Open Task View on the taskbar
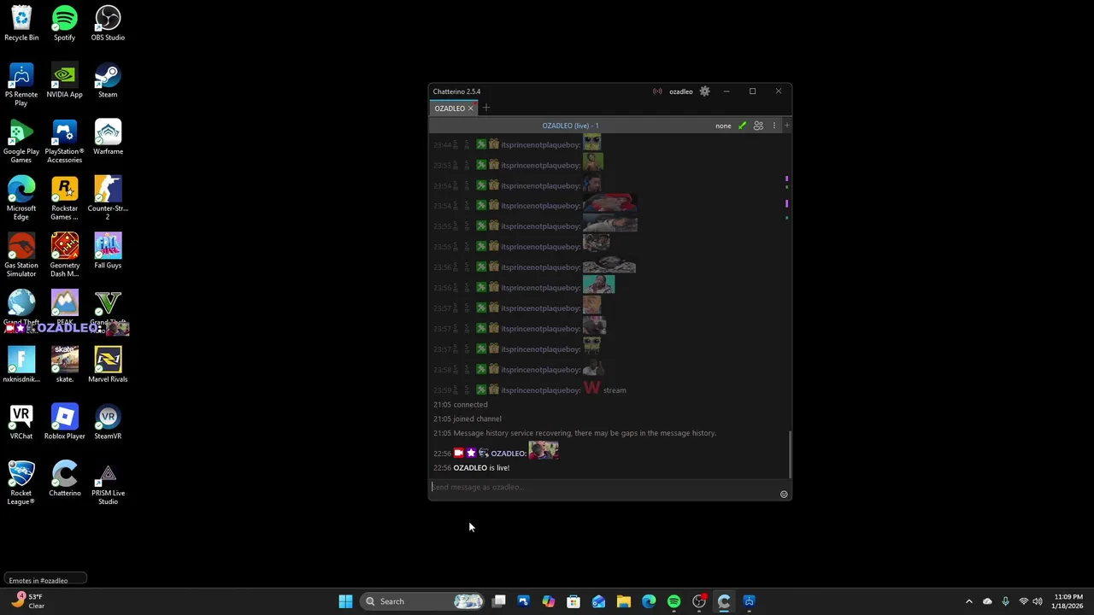The width and height of the screenshot is (1094, 615). click(x=499, y=601)
